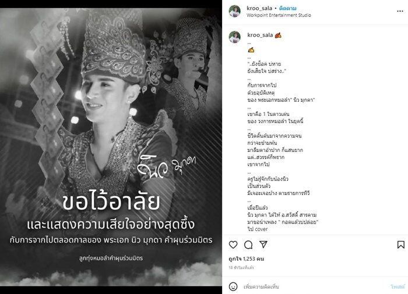
Task: Like the post with the heart icon
Action: tap(233, 245)
